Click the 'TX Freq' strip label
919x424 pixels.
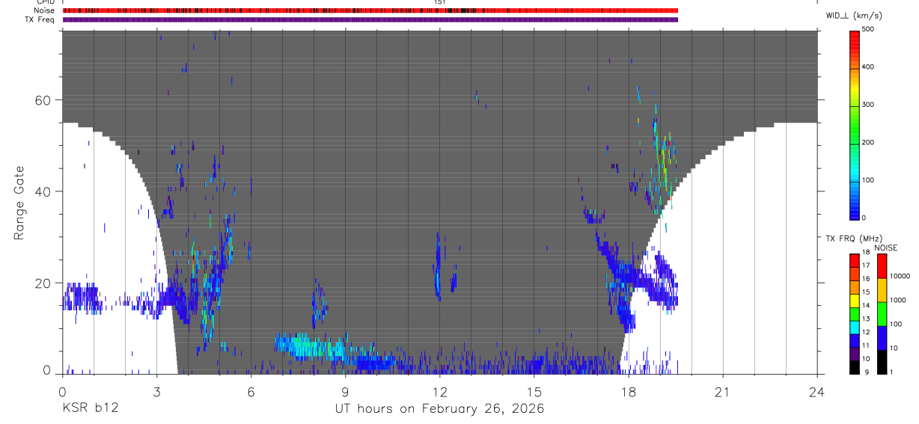(x=40, y=19)
